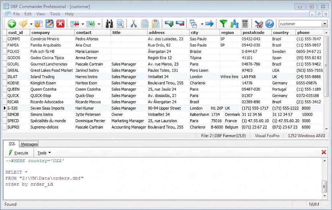Image resolution: width=332 pixels, height=210 pixels.
Task: Close the table with the red X icon
Action: tap(60, 23)
